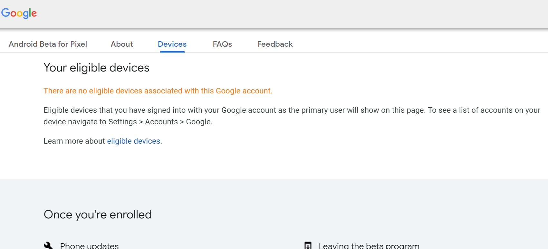
Task: Follow the eligible devices link
Action: click(133, 141)
